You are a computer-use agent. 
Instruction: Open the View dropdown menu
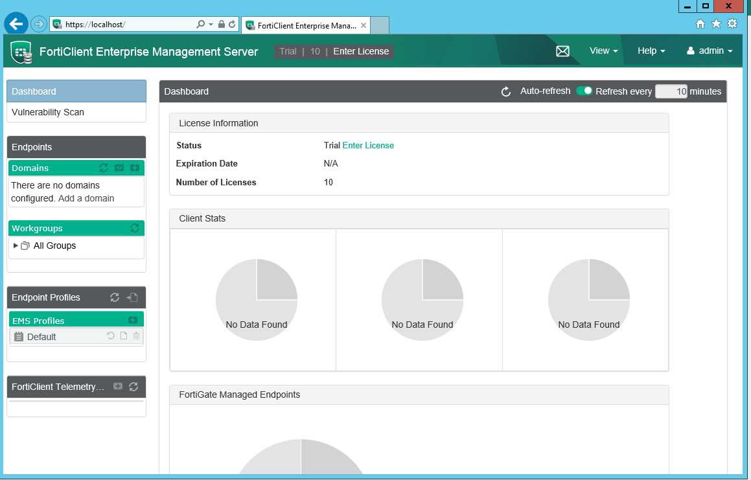tap(603, 51)
